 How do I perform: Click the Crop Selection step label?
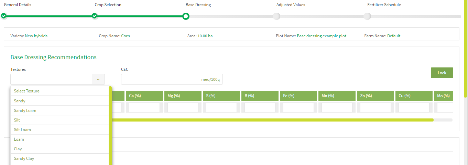click(x=108, y=5)
